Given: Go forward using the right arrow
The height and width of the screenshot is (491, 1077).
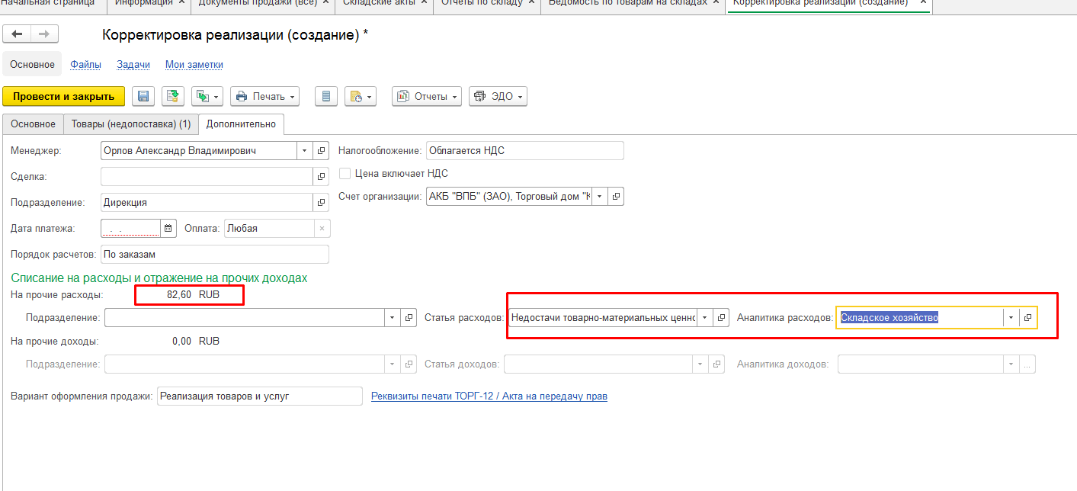Looking at the screenshot, I should coord(44,34).
